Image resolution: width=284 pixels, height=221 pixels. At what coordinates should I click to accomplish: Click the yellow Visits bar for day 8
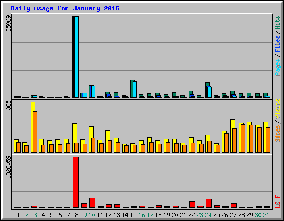coord(74,138)
